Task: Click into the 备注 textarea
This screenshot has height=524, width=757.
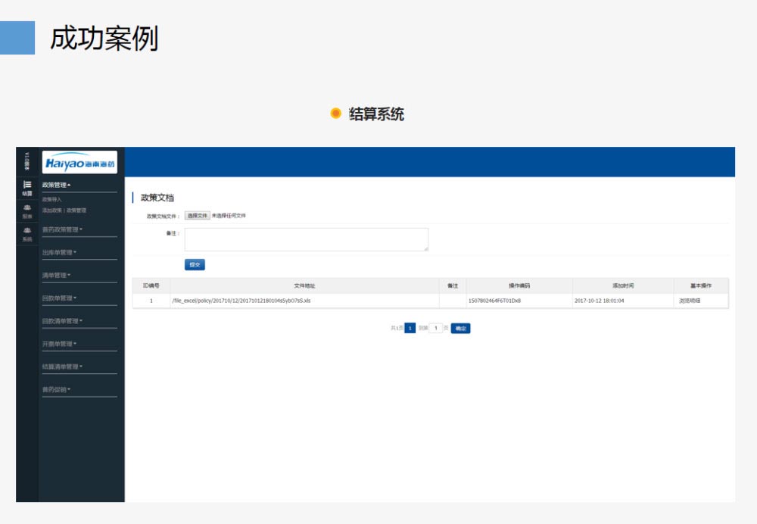Action: pos(306,239)
